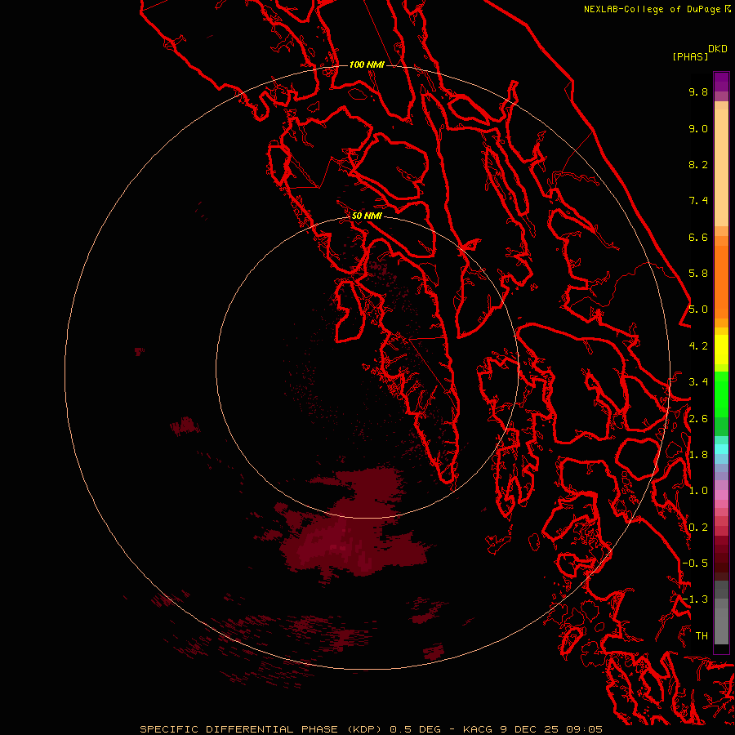Click the 4.2 scale value
Viewport: 735px width, 735px height.
pyautogui.click(x=698, y=346)
